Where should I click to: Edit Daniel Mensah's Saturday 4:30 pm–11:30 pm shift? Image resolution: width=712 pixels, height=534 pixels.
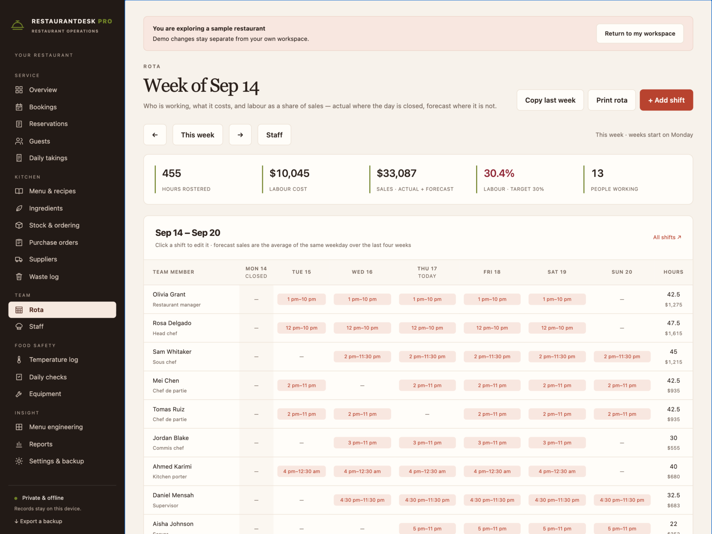[557, 500]
